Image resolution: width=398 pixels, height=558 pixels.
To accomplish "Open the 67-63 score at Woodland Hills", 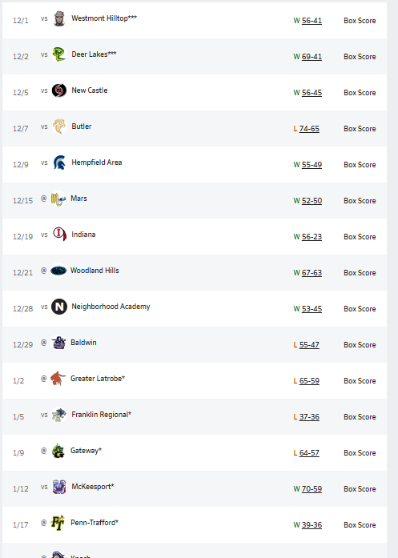I will (x=312, y=272).
